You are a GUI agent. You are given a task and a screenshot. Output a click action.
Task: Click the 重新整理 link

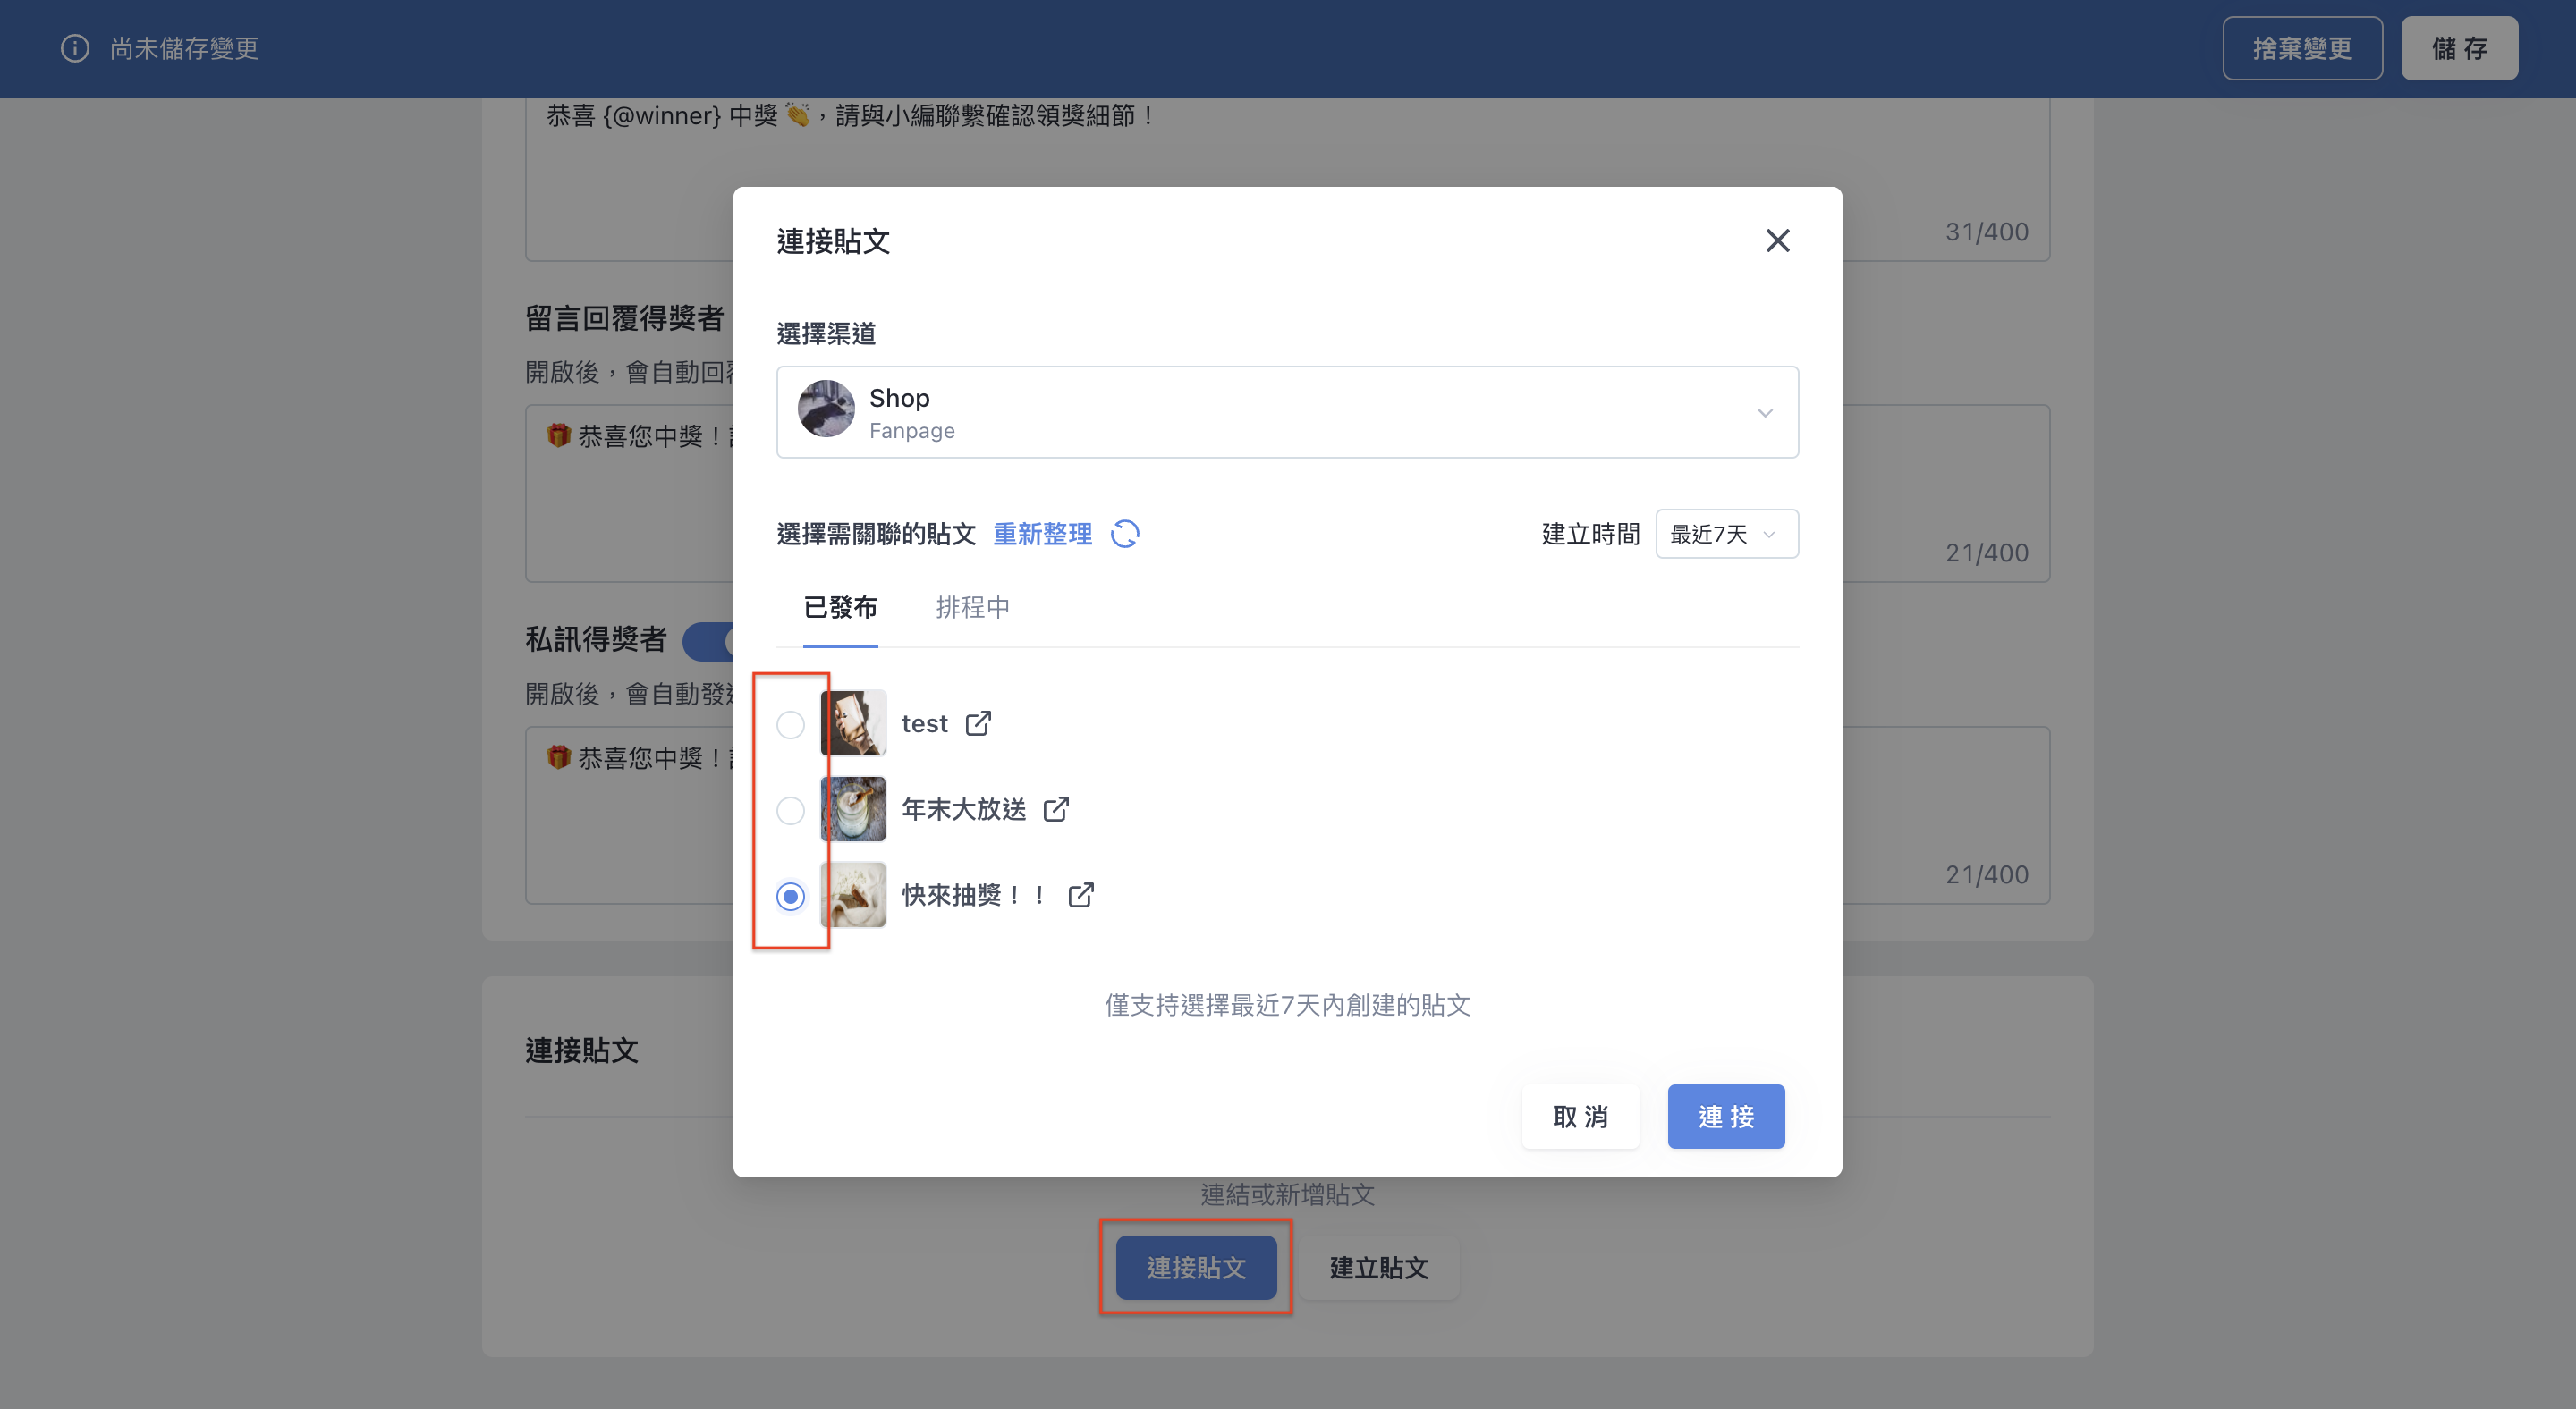pos(1042,534)
